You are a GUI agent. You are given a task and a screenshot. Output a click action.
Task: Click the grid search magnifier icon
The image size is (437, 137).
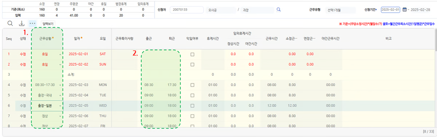[10, 23]
